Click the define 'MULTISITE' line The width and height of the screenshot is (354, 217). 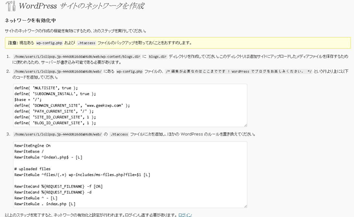point(46,88)
